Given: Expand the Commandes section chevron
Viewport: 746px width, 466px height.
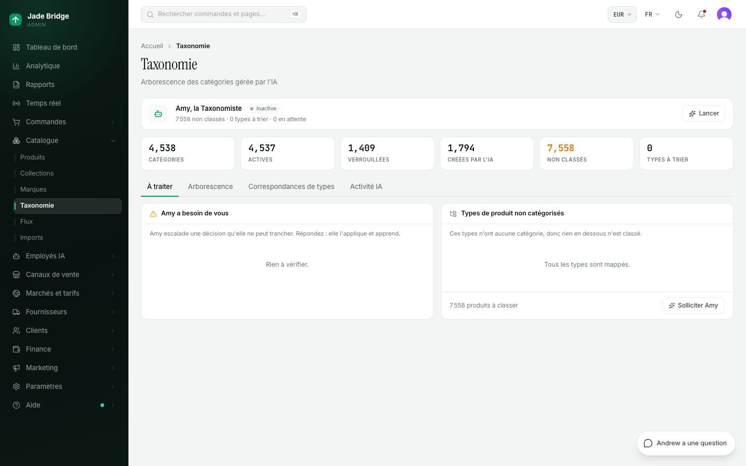Looking at the screenshot, I should 113,122.
